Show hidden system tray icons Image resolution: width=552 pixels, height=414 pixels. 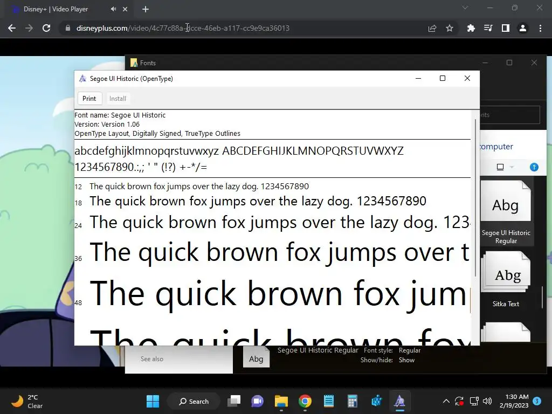click(x=446, y=401)
